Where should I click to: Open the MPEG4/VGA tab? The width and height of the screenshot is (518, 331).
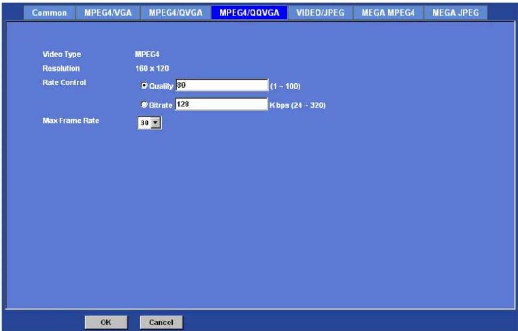[x=108, y=13]
